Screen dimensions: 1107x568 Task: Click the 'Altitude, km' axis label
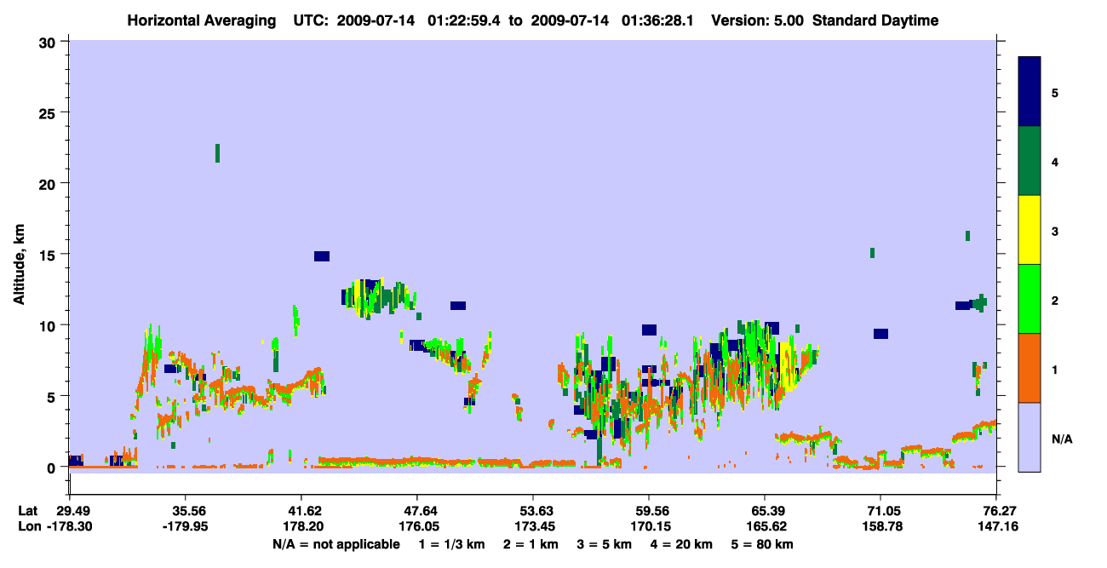[19, 265]
